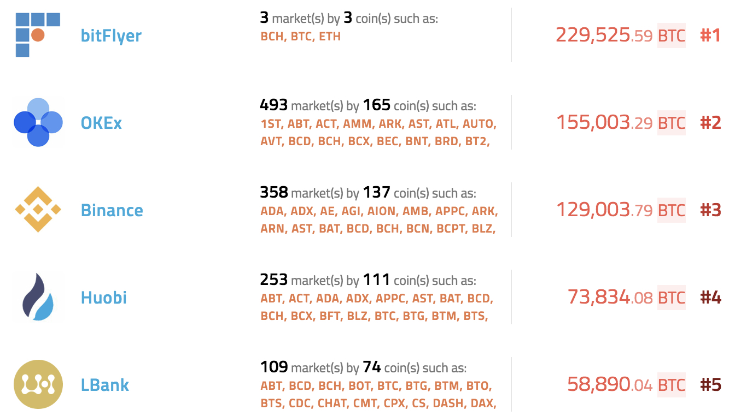Click the OKEx logo icon
The height and width of the screenshot is (416, 735).
click(38, 123)
